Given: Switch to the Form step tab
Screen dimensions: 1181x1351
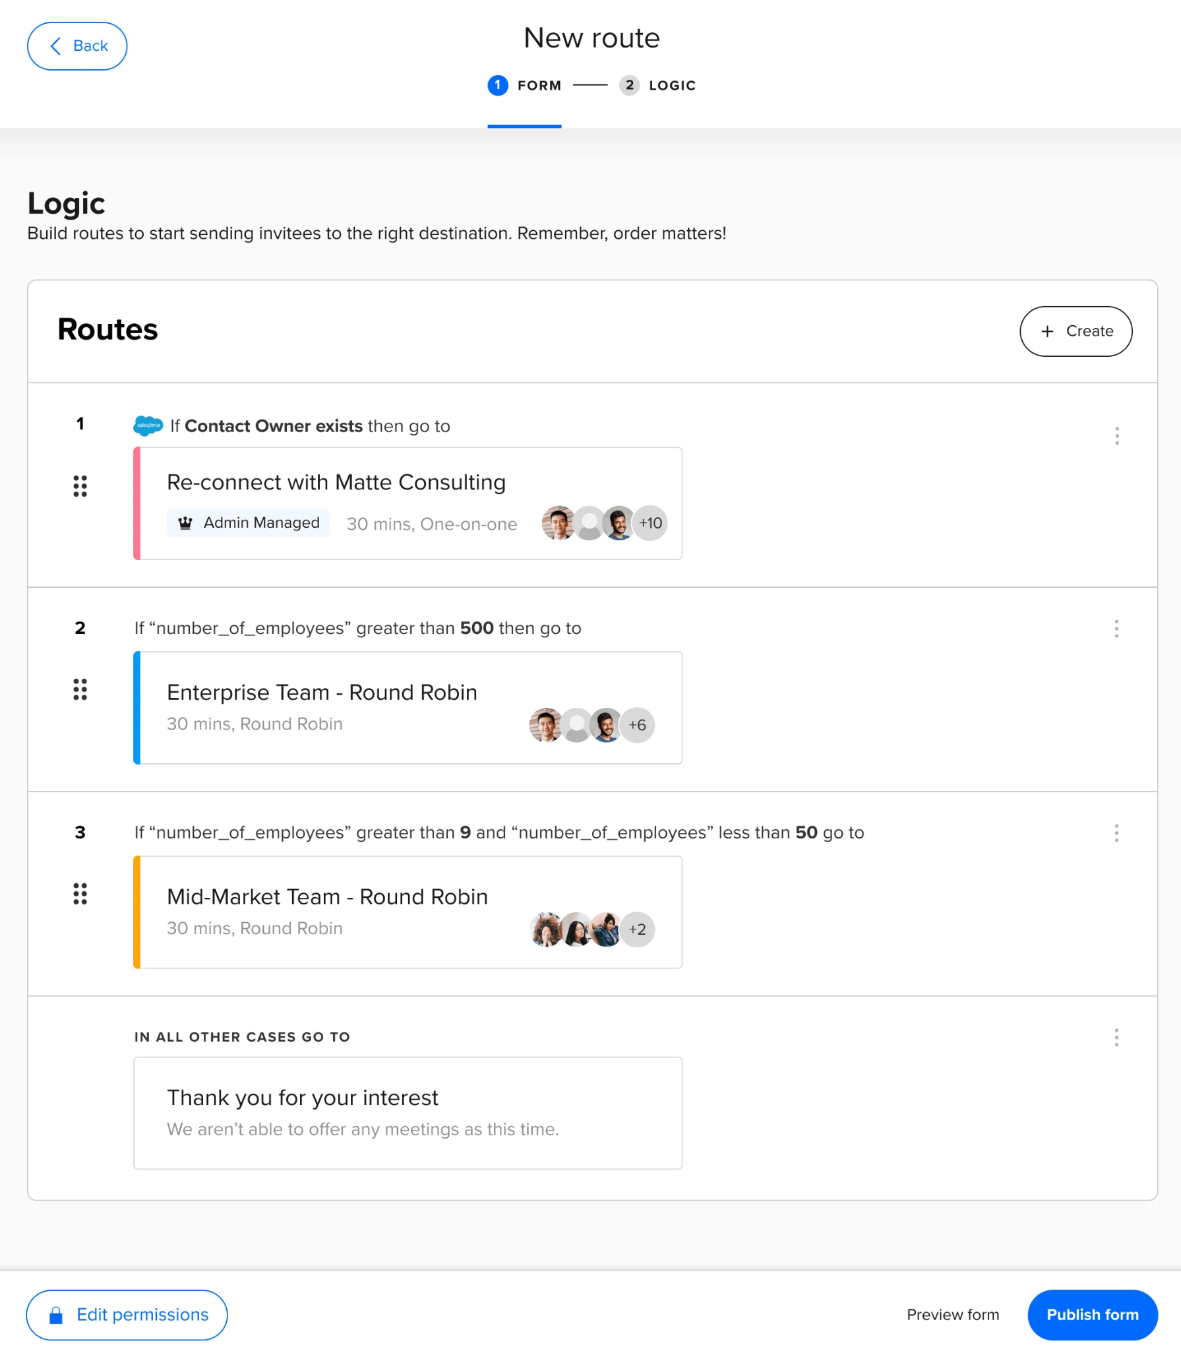Looking at the screenshot, I should tap(524, 85).
